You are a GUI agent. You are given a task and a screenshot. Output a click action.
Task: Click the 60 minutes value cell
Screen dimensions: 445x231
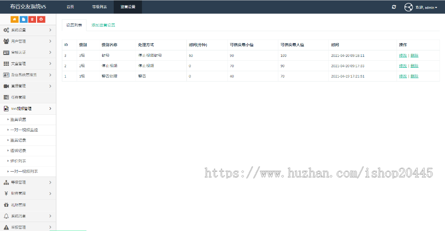coord(191,55)
